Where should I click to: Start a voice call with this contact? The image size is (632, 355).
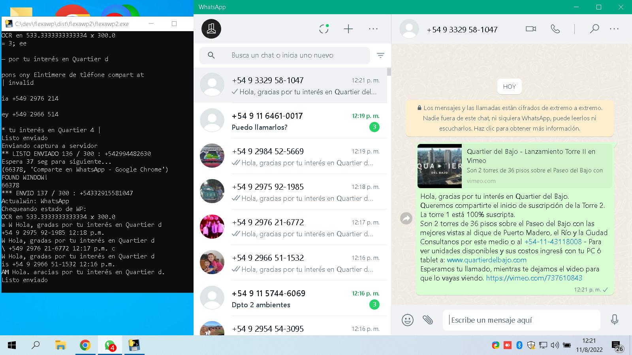coord(555,29)
